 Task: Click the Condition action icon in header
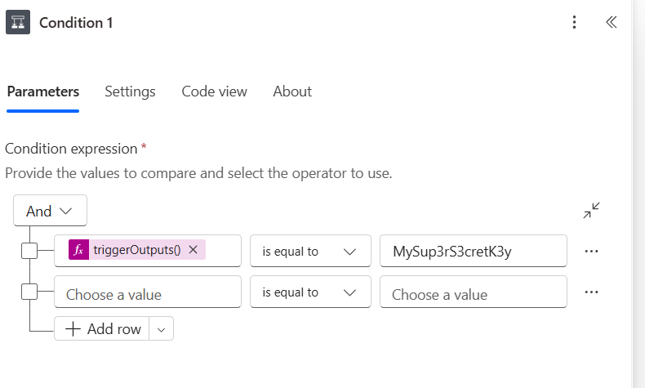click(18, 22)
